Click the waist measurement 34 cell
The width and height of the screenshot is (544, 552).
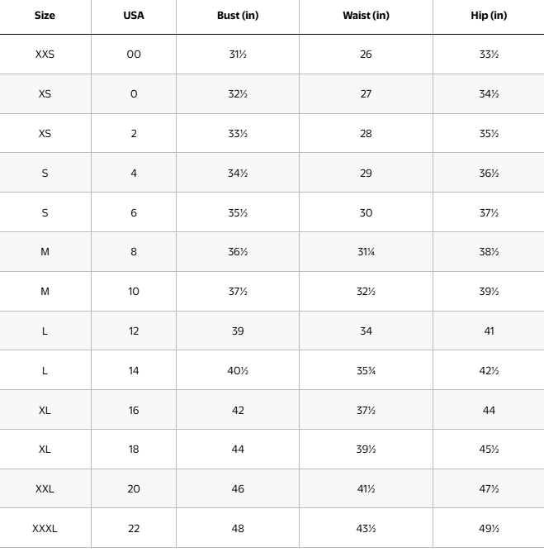click(x=366, y=331)
